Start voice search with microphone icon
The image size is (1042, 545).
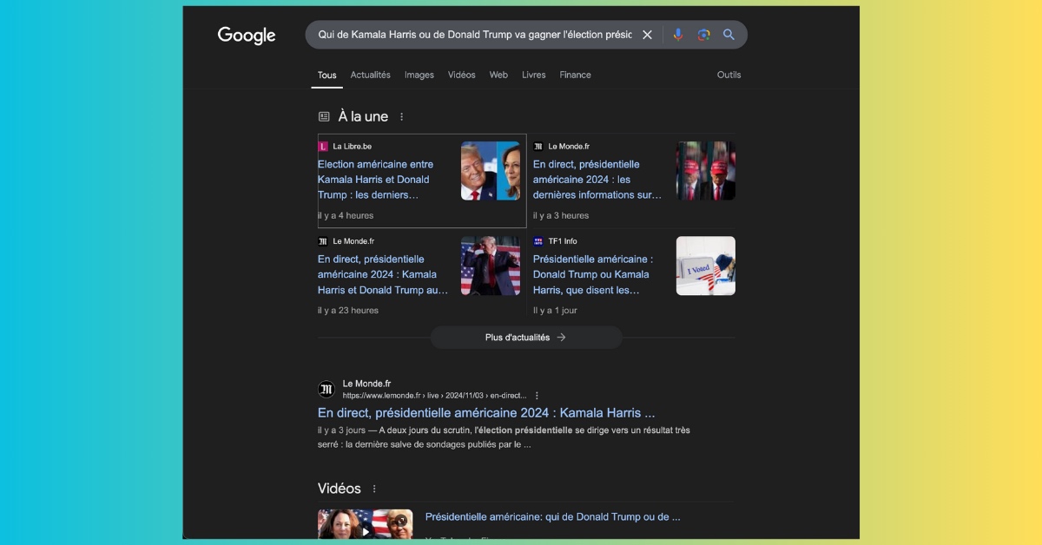click(678, 35)
